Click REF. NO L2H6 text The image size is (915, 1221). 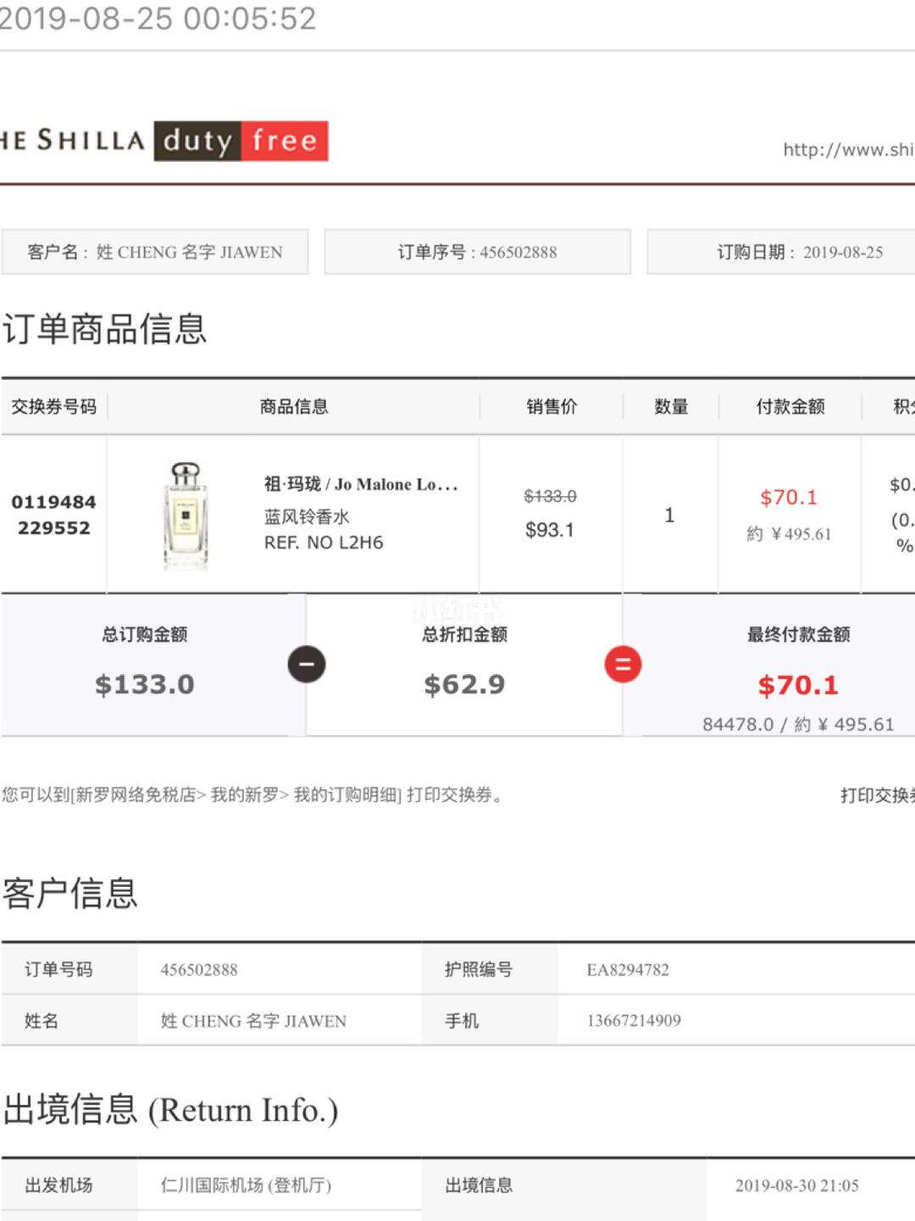(324, 543)
